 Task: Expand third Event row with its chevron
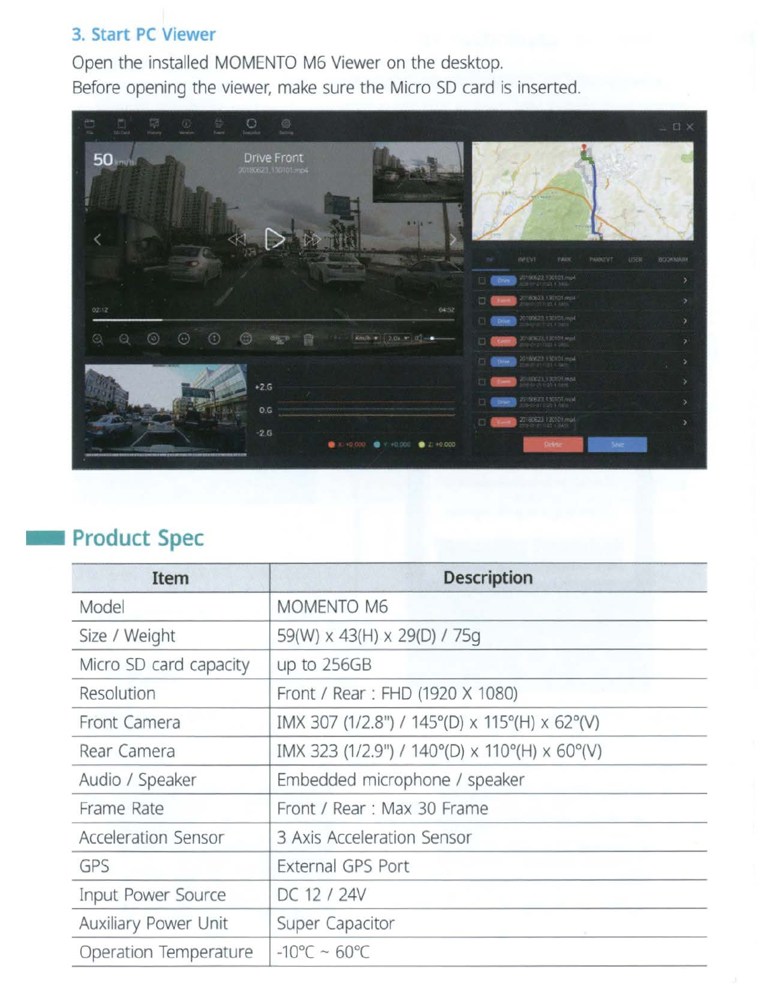685,382
